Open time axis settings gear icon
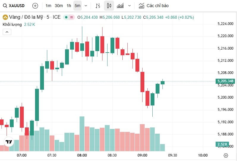Image resolution: width=237 pixels, height=161 pixels. [x=226, y=155]
